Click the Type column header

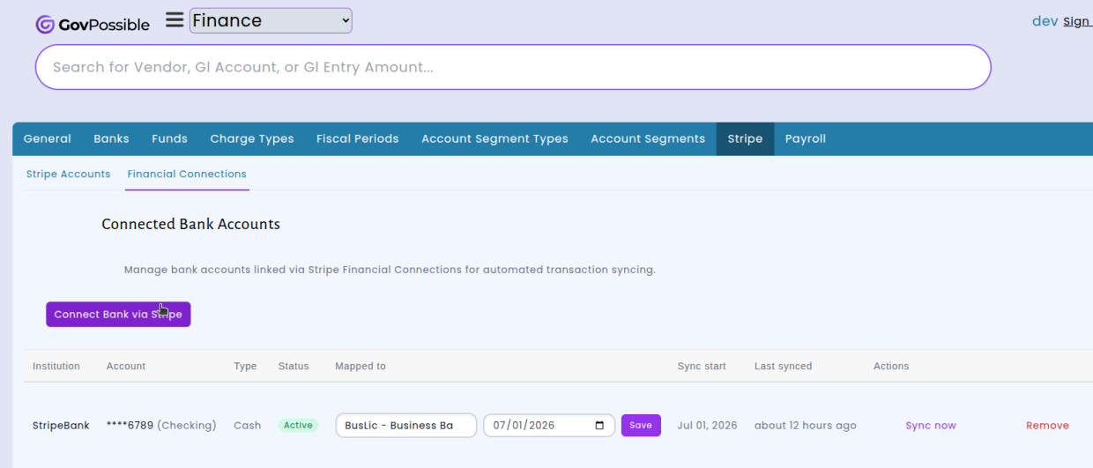point(245,366)
